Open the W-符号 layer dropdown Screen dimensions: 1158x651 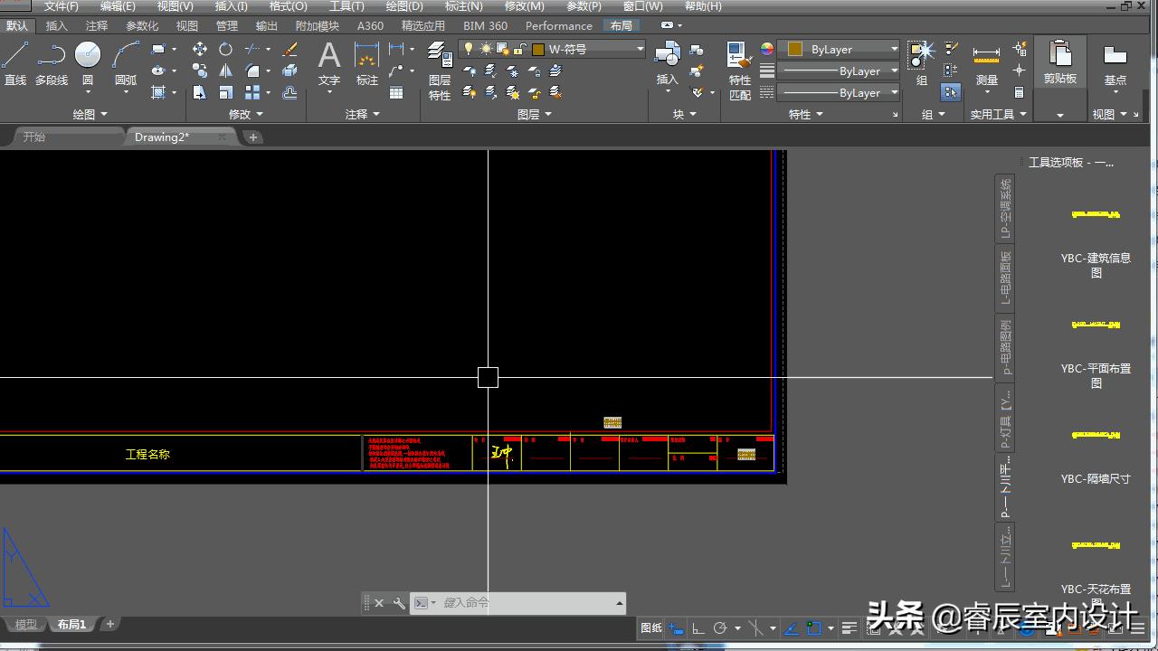[640, 49]
